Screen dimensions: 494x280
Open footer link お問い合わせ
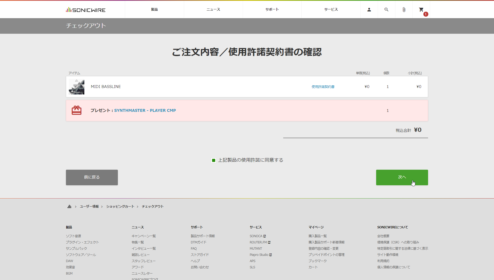click(200, 267)
